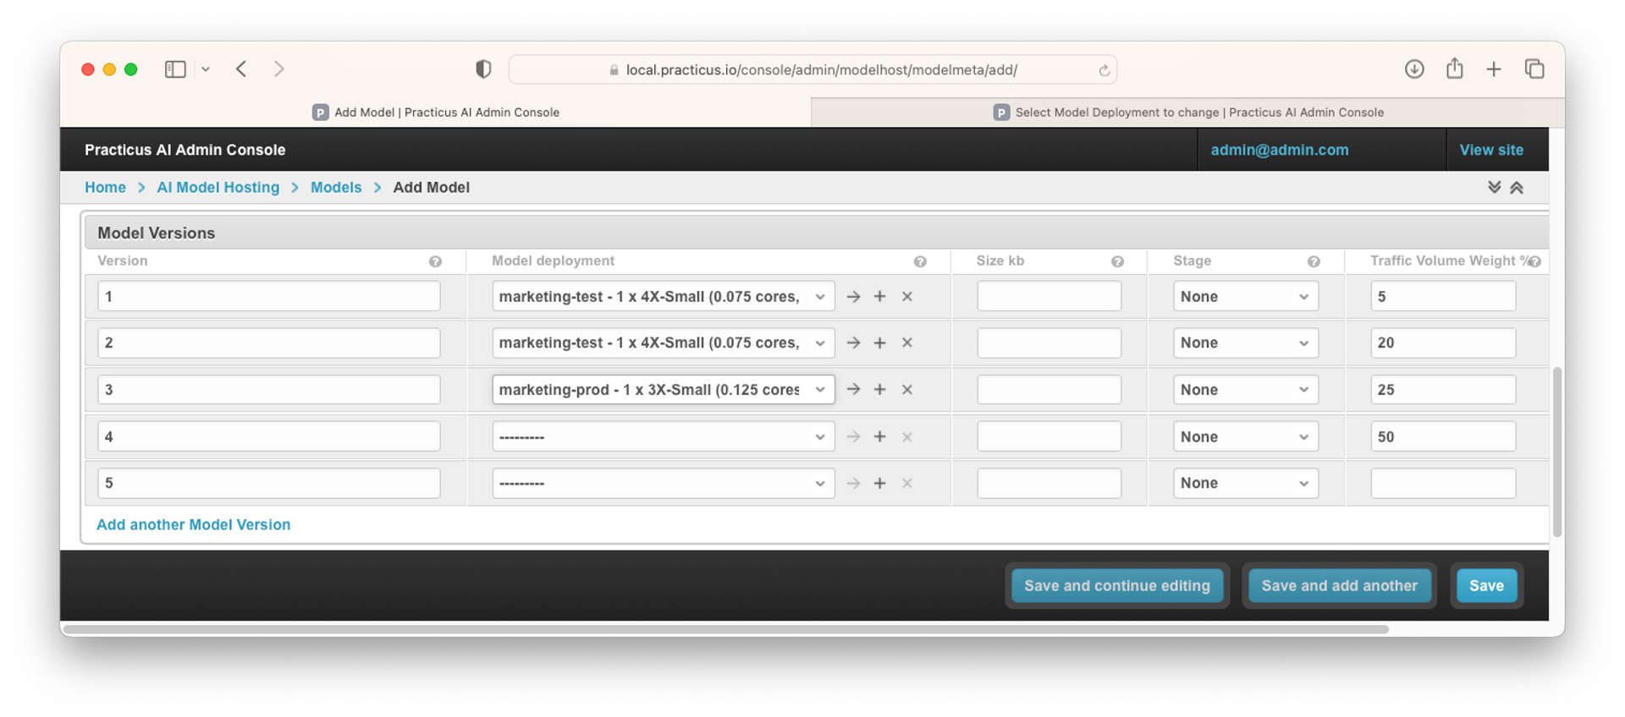Viewport: 1625px width, 717px height.
Task: Switch to Select Model Deployment to change tab
Action: [1187, 112]
